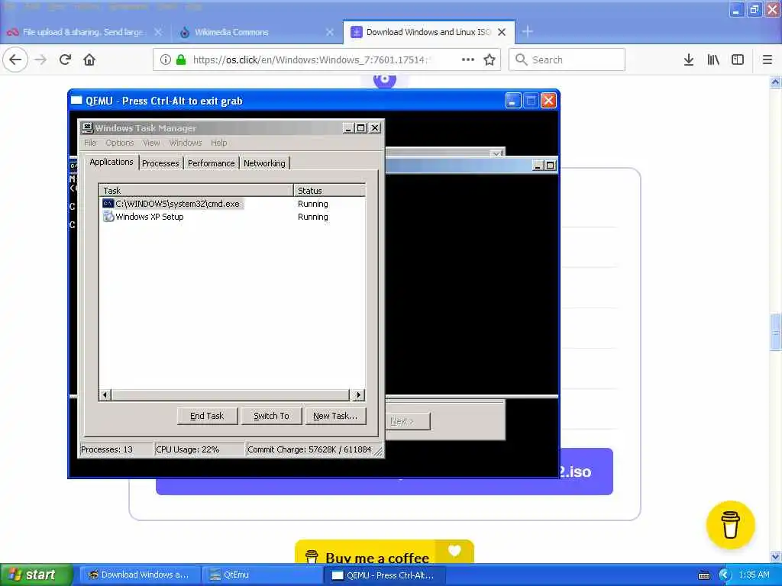Image resolution: width=782 pixels, height=586 pixels.
Task: Switch to Download Windows taskbar item
Action: [139, 575]
